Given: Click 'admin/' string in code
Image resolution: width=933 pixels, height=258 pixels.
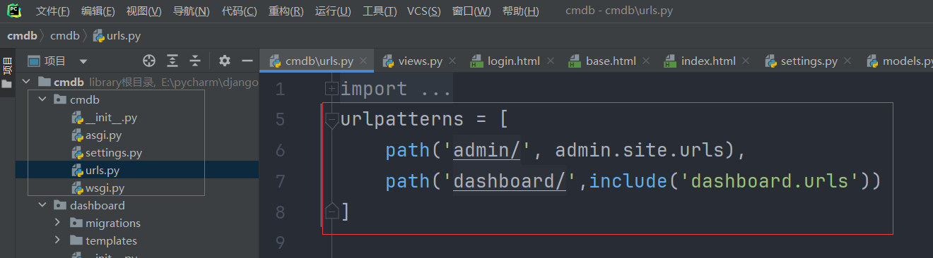Looking at the screenshot, I should pos(487,150).
